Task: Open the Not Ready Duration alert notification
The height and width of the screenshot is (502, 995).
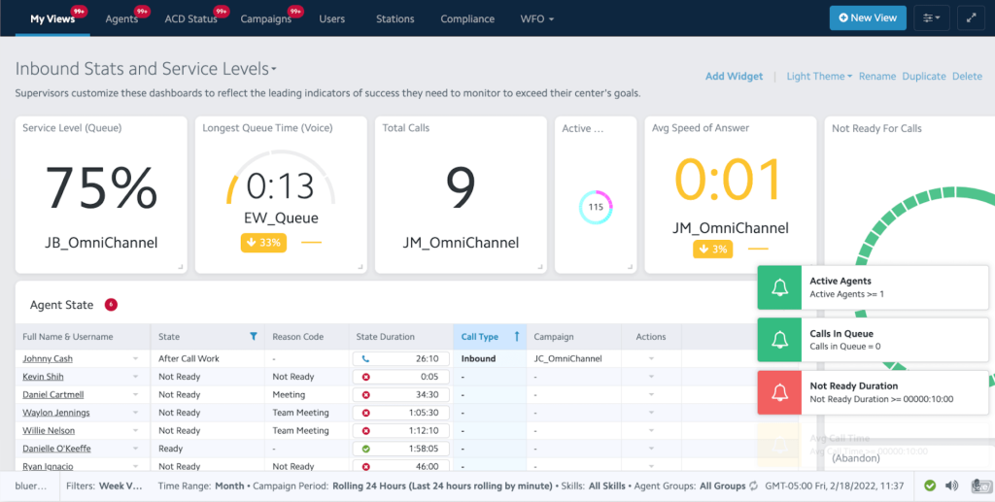Action: tap(874, 392)
